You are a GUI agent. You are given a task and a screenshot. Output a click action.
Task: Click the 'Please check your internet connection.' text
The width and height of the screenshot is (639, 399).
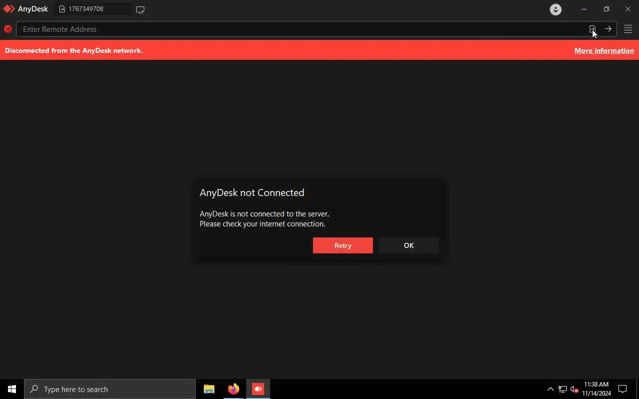click(263, 224)
